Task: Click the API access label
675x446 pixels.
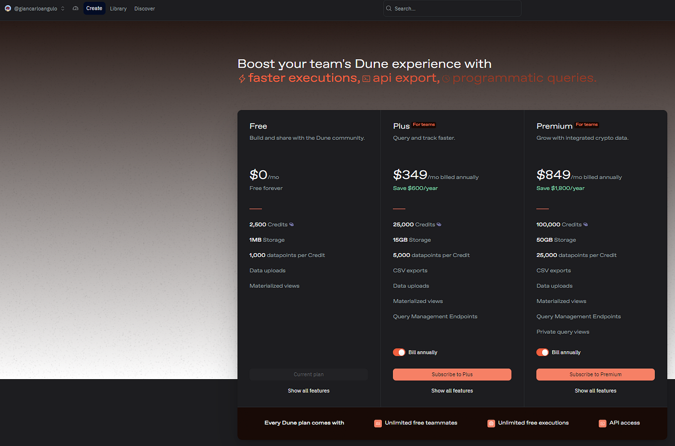Action: coord(624,423)
